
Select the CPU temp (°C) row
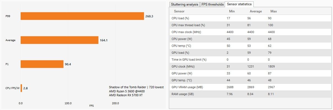tap(250, 46)
